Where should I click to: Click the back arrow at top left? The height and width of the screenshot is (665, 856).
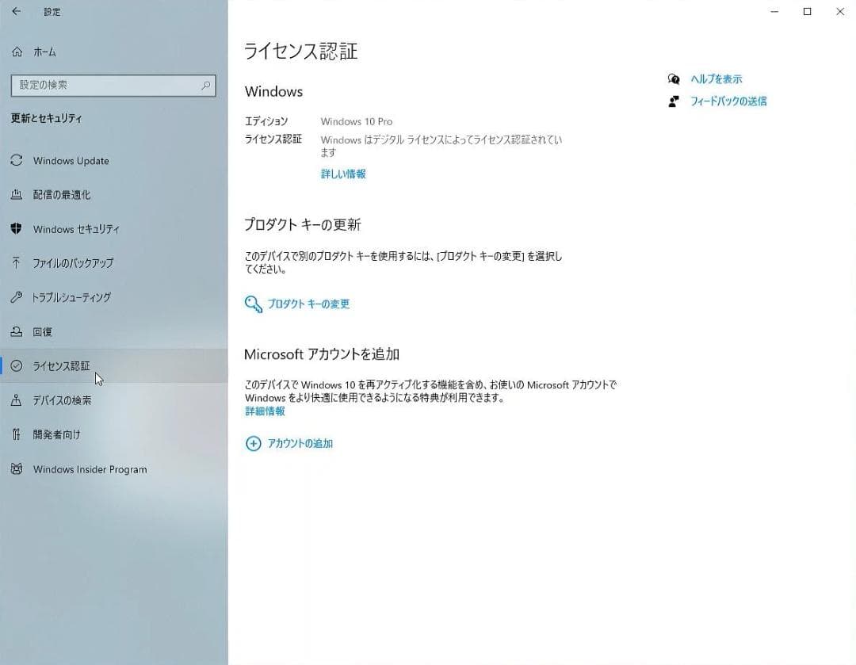coord(16,12)
